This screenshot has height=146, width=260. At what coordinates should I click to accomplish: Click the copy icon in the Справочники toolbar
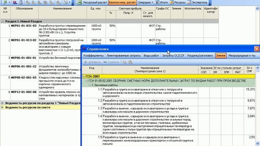pos(124,62)
